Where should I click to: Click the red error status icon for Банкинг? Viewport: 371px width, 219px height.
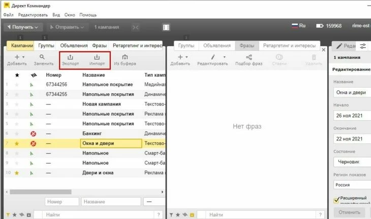pyautogui.click(x=34, y=133)
